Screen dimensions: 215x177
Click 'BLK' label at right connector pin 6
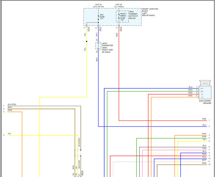(x=204, y=146)
